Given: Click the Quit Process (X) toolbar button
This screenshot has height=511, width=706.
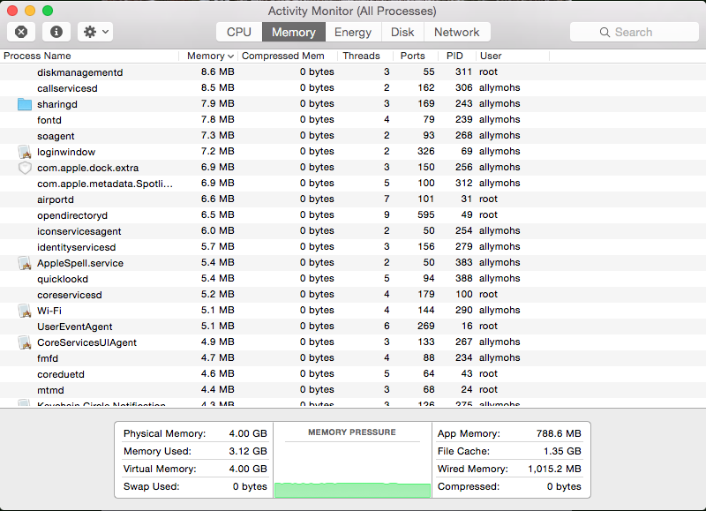Looking at the screenshot, I should tap(21, 32).
